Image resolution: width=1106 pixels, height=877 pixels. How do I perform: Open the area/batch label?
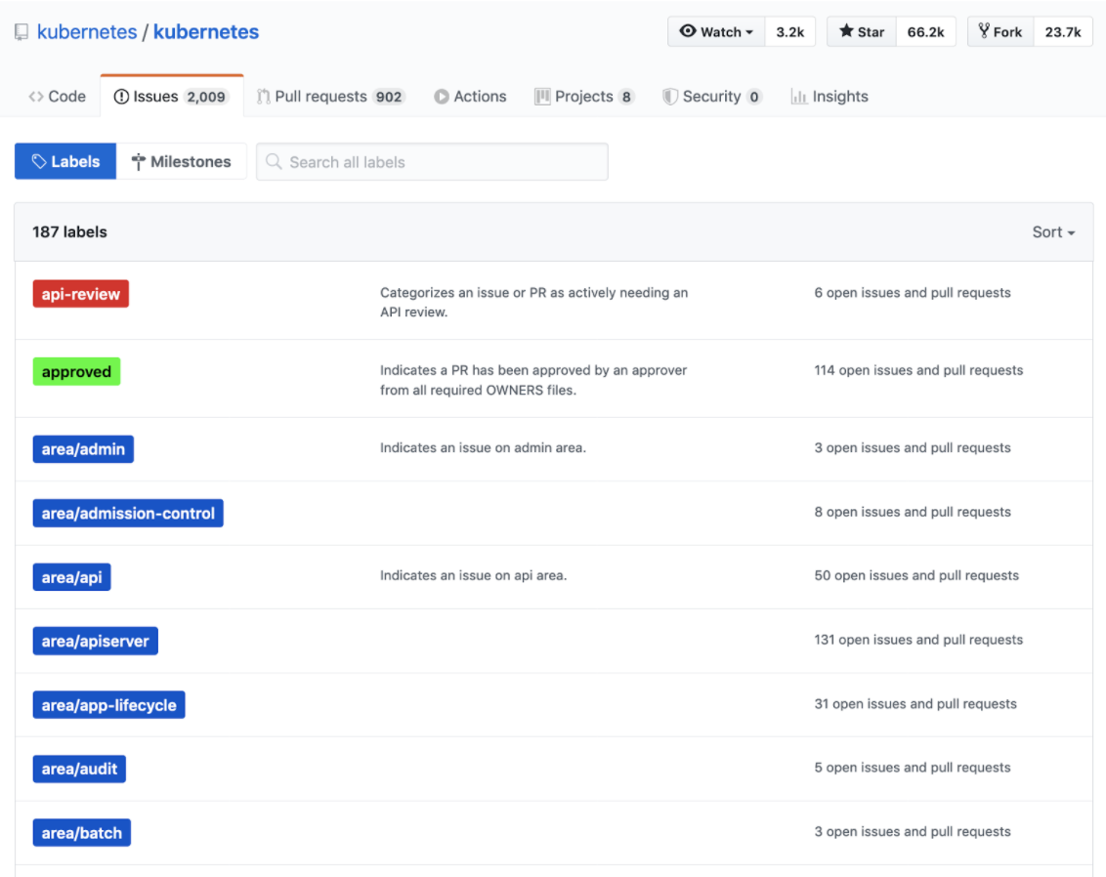[82, 833]
